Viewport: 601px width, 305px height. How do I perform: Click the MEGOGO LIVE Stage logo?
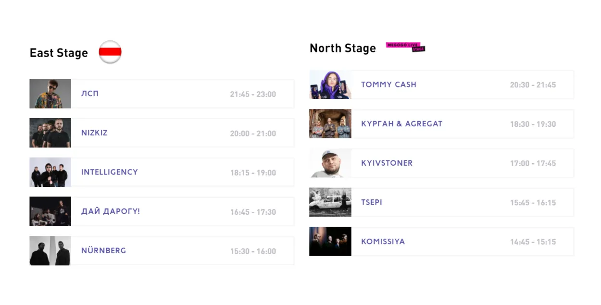point(405,47)
